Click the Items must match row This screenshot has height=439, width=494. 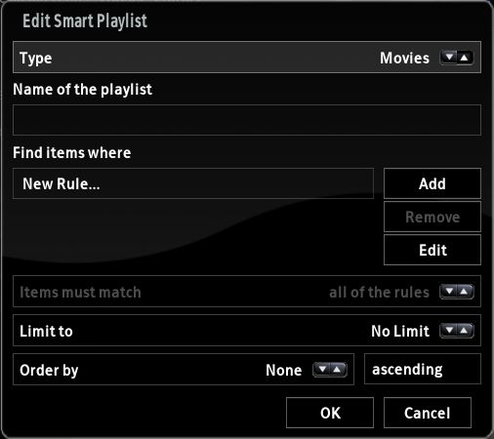(x=247, y=292)
